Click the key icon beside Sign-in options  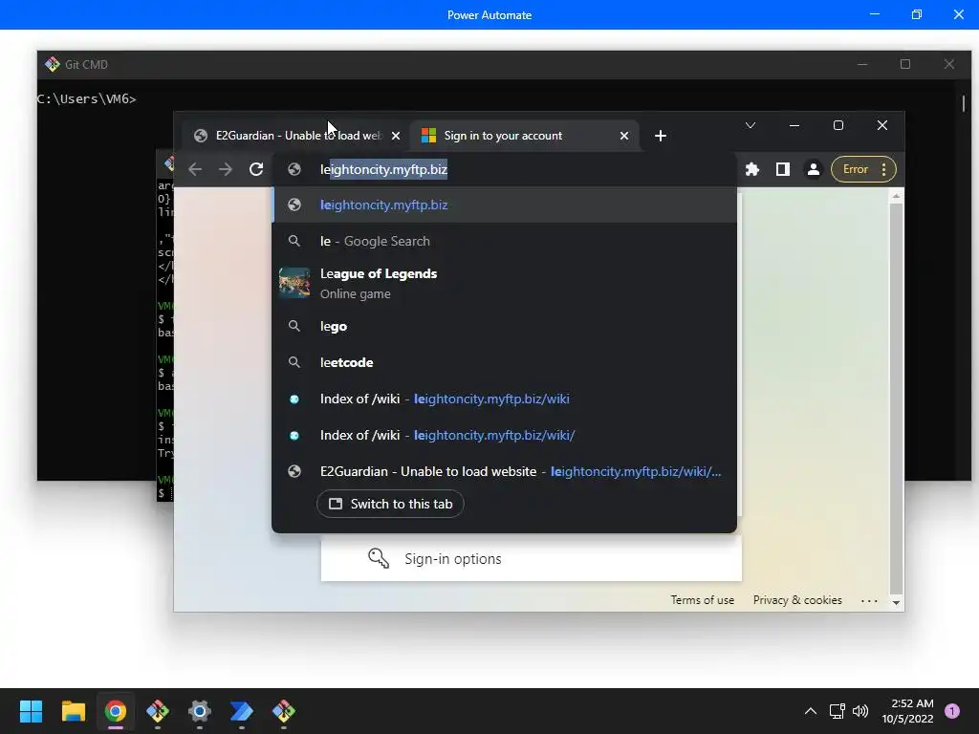[379, 558]
